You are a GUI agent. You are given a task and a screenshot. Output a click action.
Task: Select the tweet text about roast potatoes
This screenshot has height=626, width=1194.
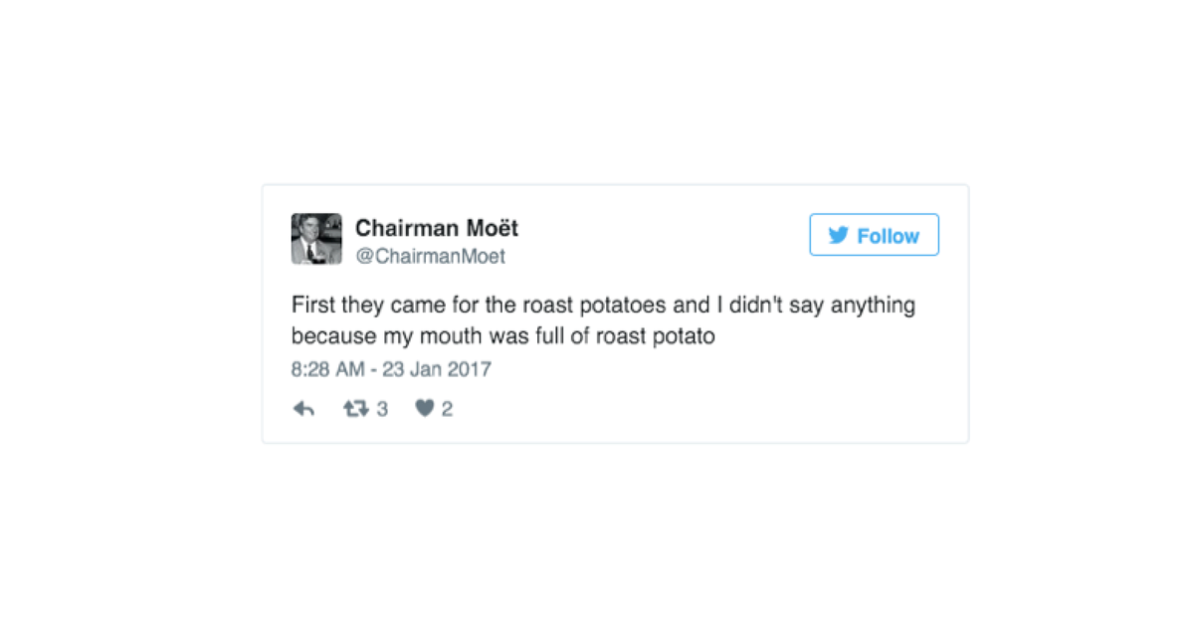click(x=602, y=319)
